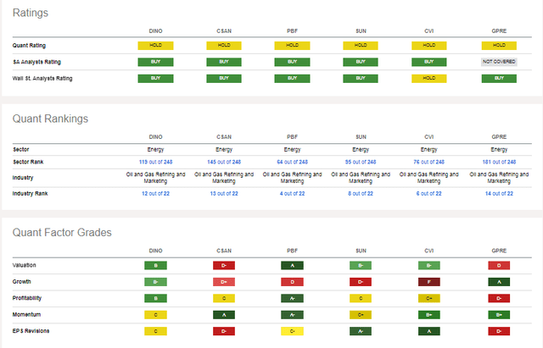Click the PBF Quant Rating HOLD badge

coord(292,45)
